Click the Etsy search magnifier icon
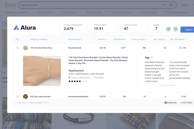 [x=171, y=5]
